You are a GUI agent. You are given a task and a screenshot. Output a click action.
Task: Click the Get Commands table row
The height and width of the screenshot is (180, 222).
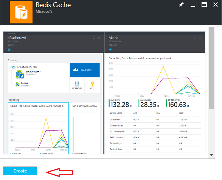[155, 131]
